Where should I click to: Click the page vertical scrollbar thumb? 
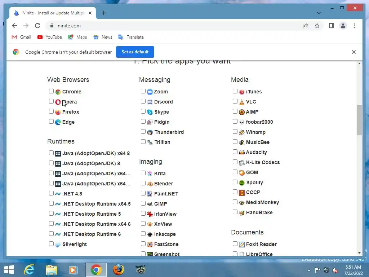coord(359,120)
